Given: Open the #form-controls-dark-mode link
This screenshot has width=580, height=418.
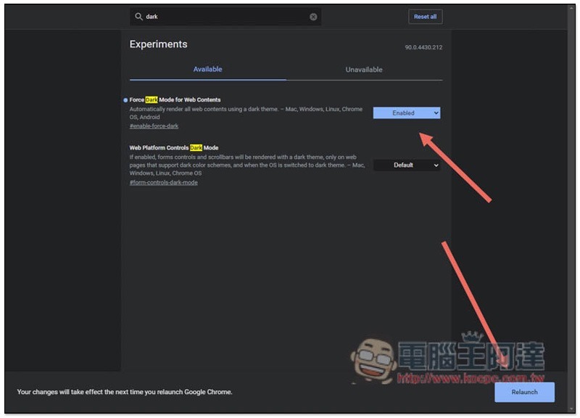Looking at the screenshot, I should 164,183.
